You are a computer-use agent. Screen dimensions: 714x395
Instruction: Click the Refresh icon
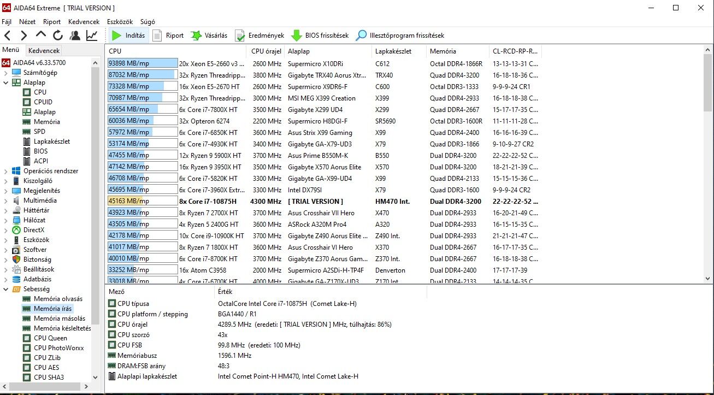click(58, 36)
